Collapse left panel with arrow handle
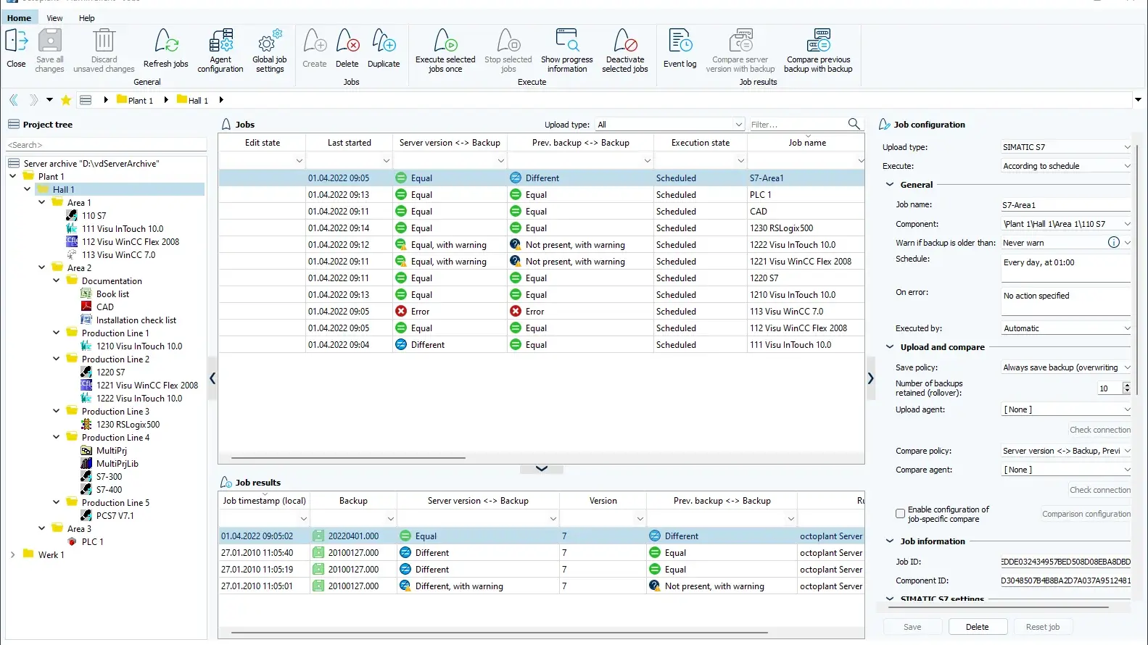 tap(212, 378)
